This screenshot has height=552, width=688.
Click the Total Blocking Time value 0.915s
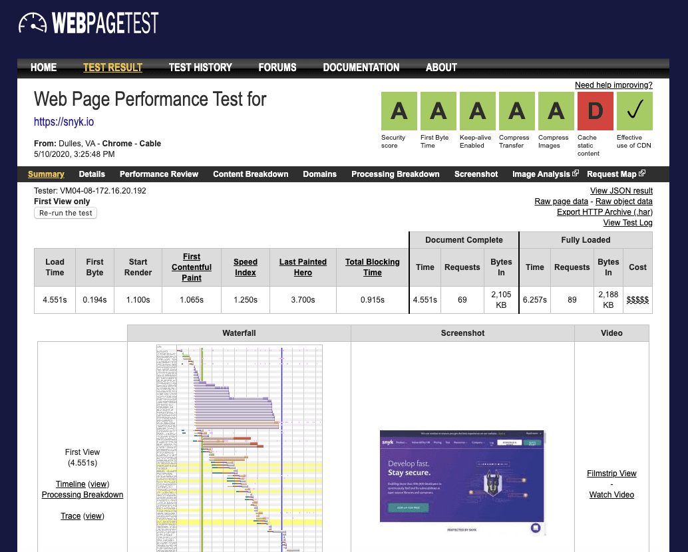point(373,300)
